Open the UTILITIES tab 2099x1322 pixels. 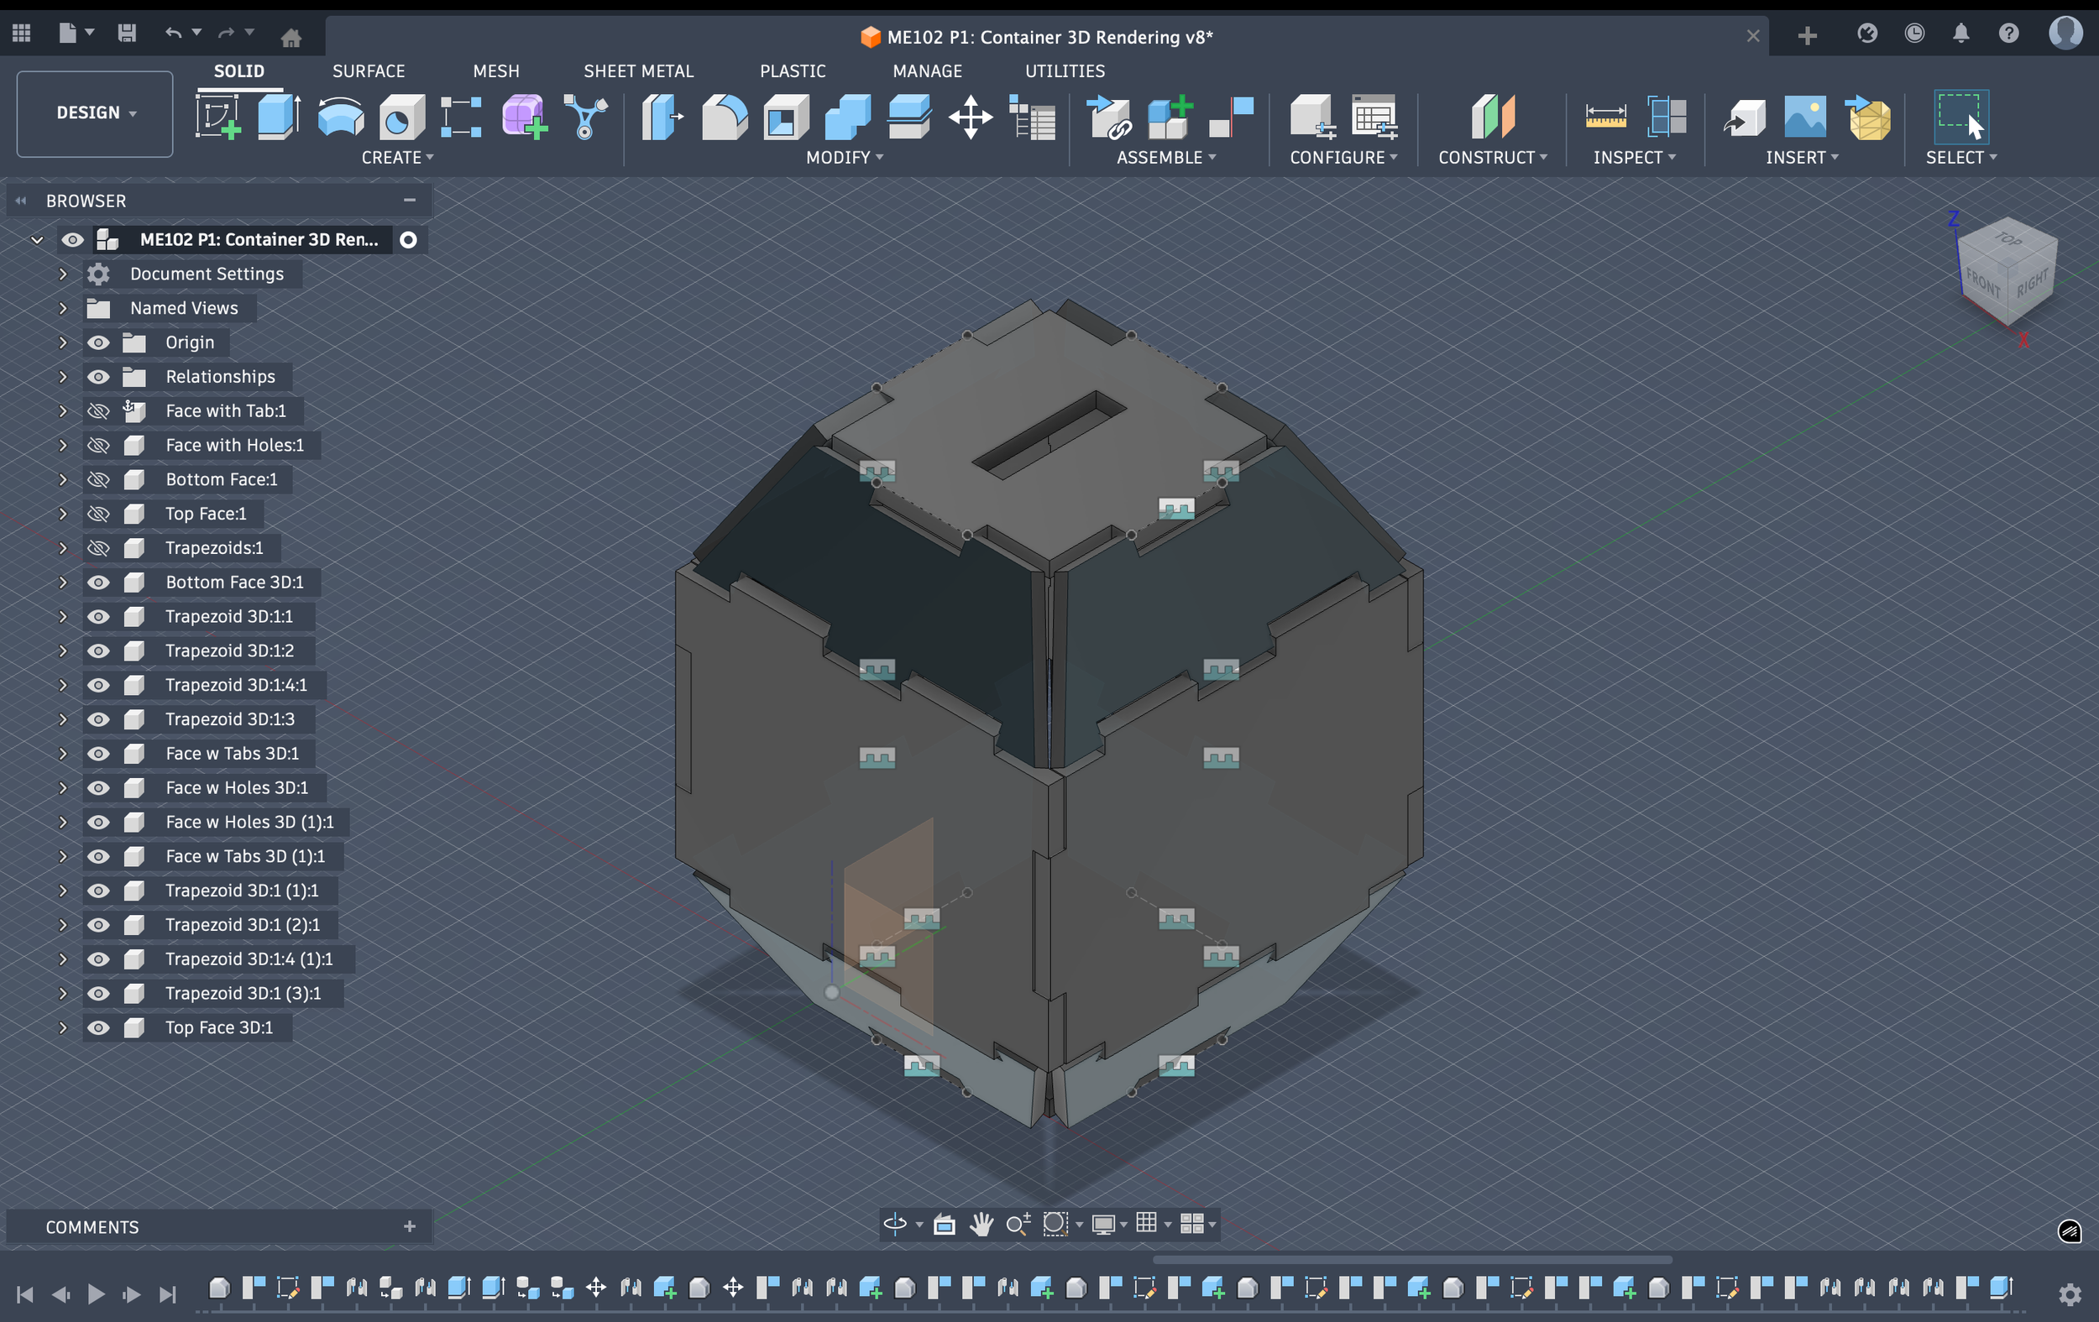[x=1065, y=71]
